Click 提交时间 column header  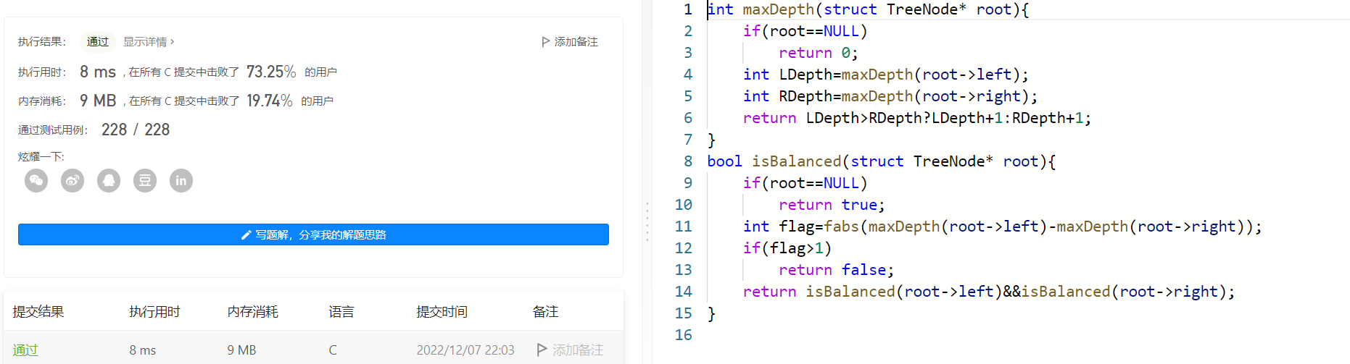442,311
